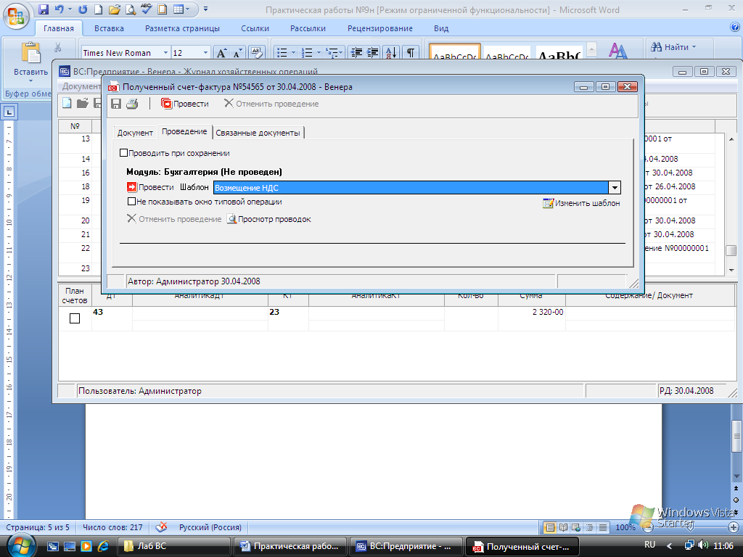Click the Print icon in invoice window

[132, 104]
